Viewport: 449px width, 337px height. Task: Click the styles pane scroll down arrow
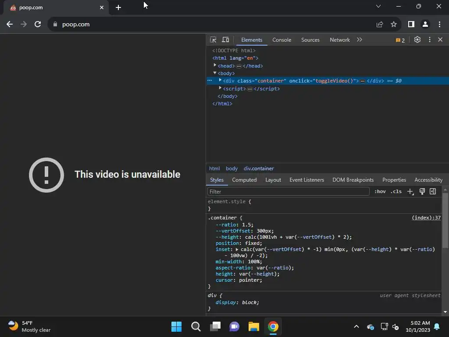[445, 312]
